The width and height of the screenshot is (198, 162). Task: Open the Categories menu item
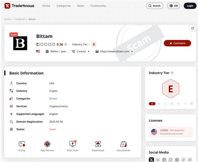[64, 6]
